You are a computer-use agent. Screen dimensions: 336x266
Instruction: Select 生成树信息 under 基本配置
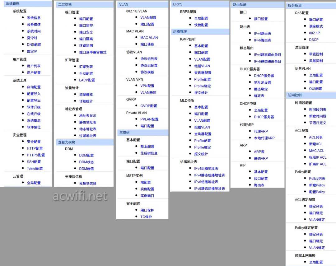pyautogui.click(x=149, y=153)
